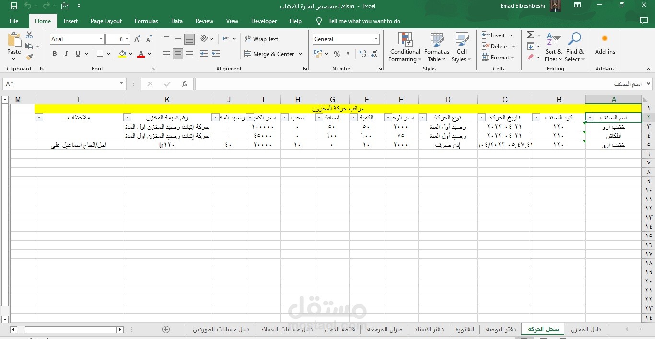Toggle align text left
This screenshot has width=655, height=339.
[166, 54]
